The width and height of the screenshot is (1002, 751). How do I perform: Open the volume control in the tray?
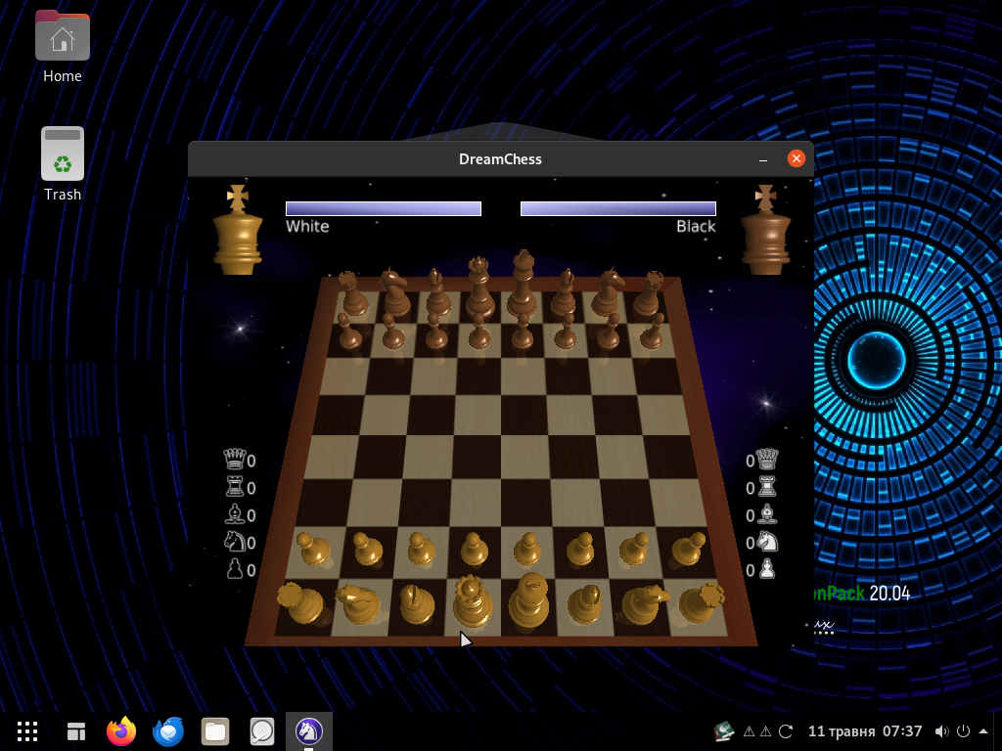[x=941, y=731]
